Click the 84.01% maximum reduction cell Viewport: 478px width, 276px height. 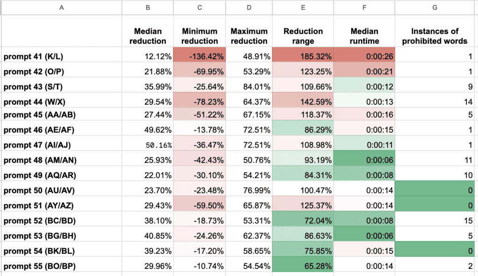click(249, 86)
